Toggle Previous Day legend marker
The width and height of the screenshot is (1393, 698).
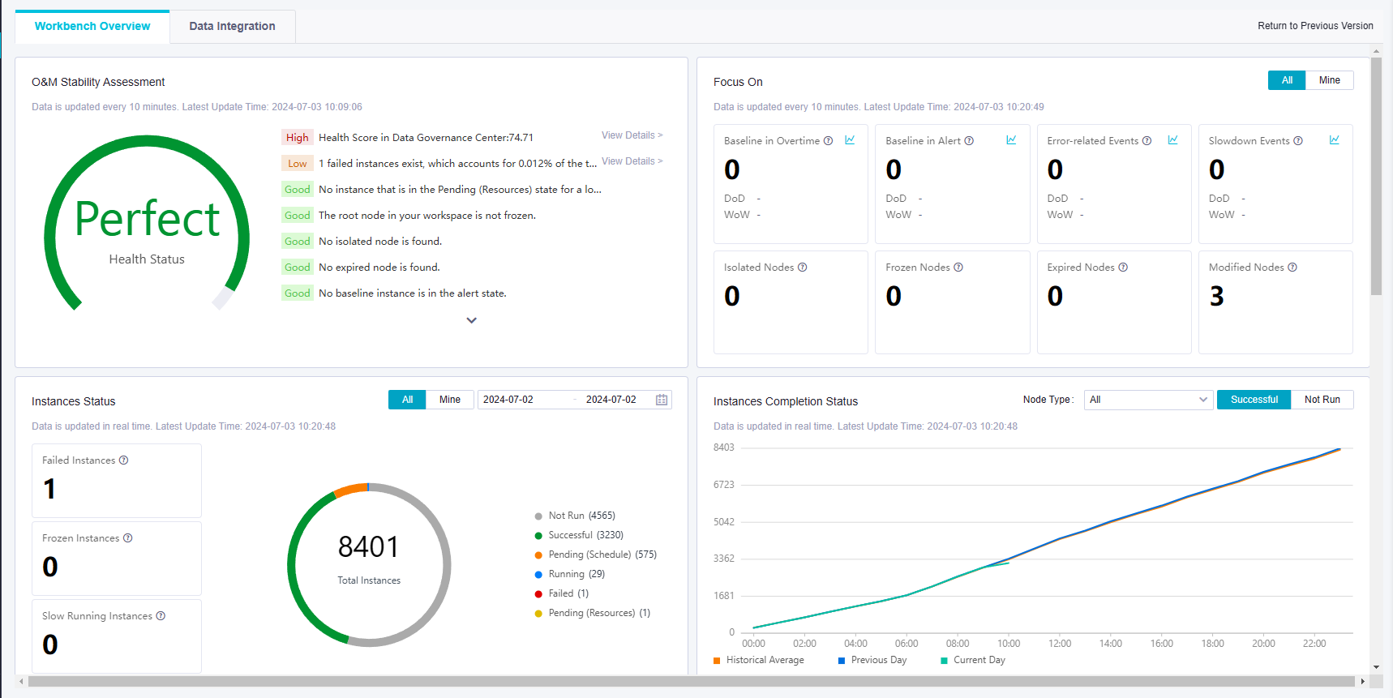pyautogui.click(x=842, y=661)
